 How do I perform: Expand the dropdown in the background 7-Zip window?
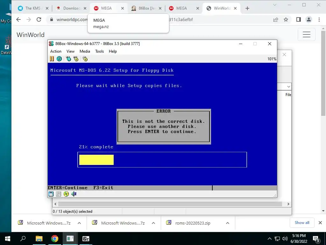[288, 86]
